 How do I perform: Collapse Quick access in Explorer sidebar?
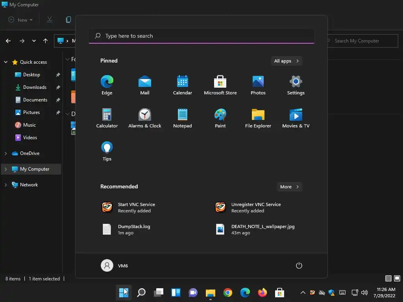pyautogui.click(x=6, y=62)
